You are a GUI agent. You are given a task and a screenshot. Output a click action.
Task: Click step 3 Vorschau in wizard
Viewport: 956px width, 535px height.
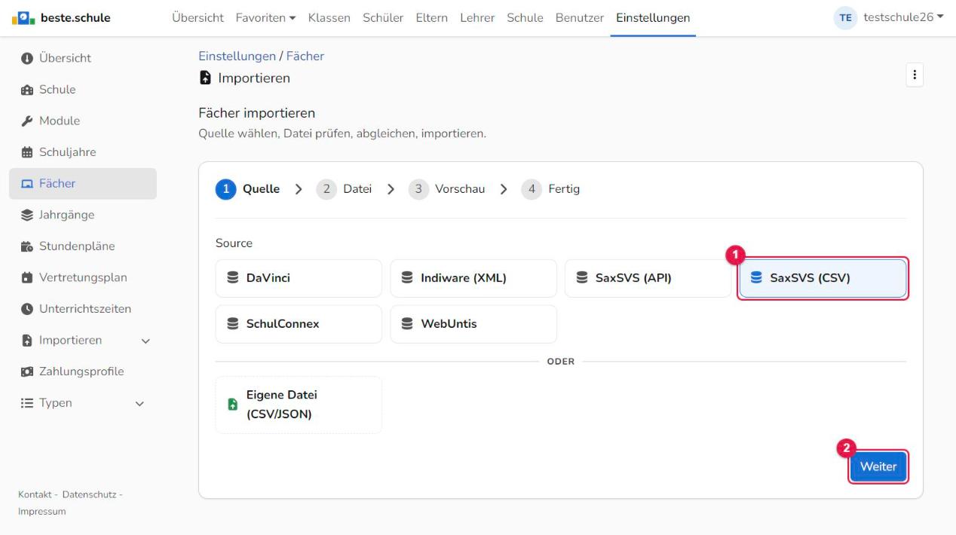click(x=447, y=189)
